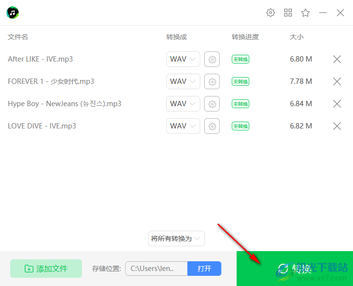
Task: Click 未转换 status badge for LOVE DIVE
Action: click(241, 126)
